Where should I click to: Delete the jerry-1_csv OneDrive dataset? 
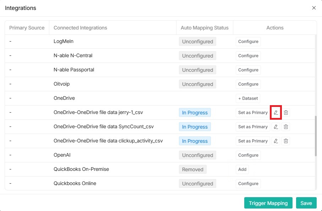pyautogui.click(x=286, y=112)
